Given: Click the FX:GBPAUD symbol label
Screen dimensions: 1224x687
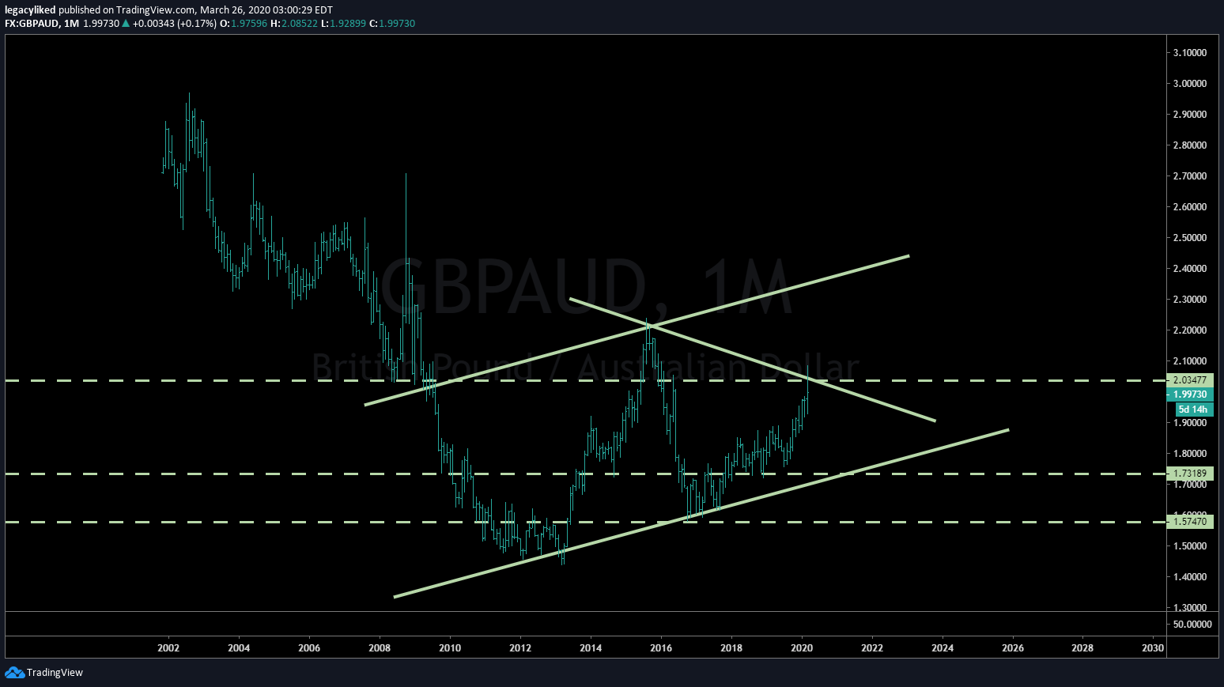Looking at the screenshot, I should (32, 24).
